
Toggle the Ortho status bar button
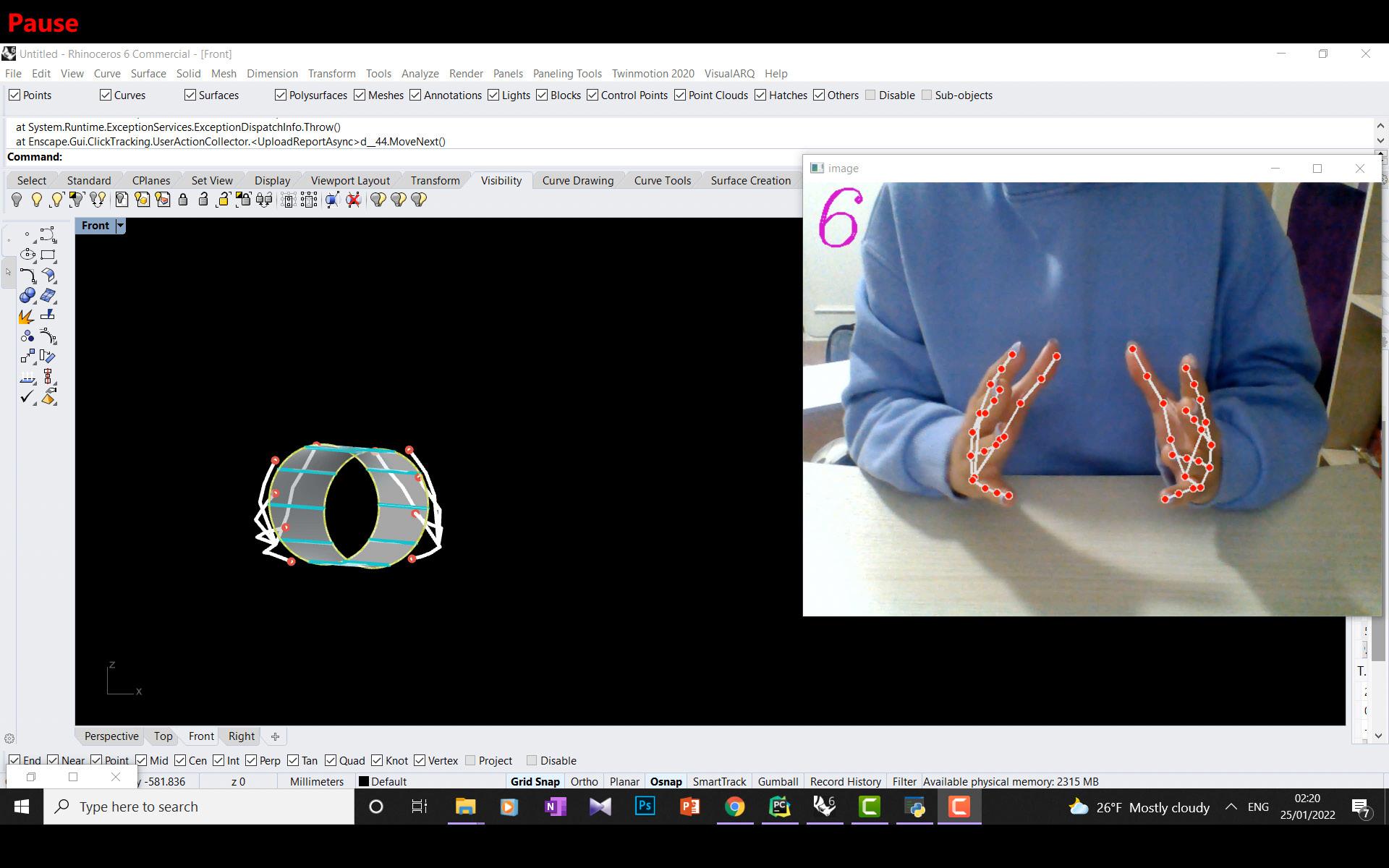(x=584, y=781)
